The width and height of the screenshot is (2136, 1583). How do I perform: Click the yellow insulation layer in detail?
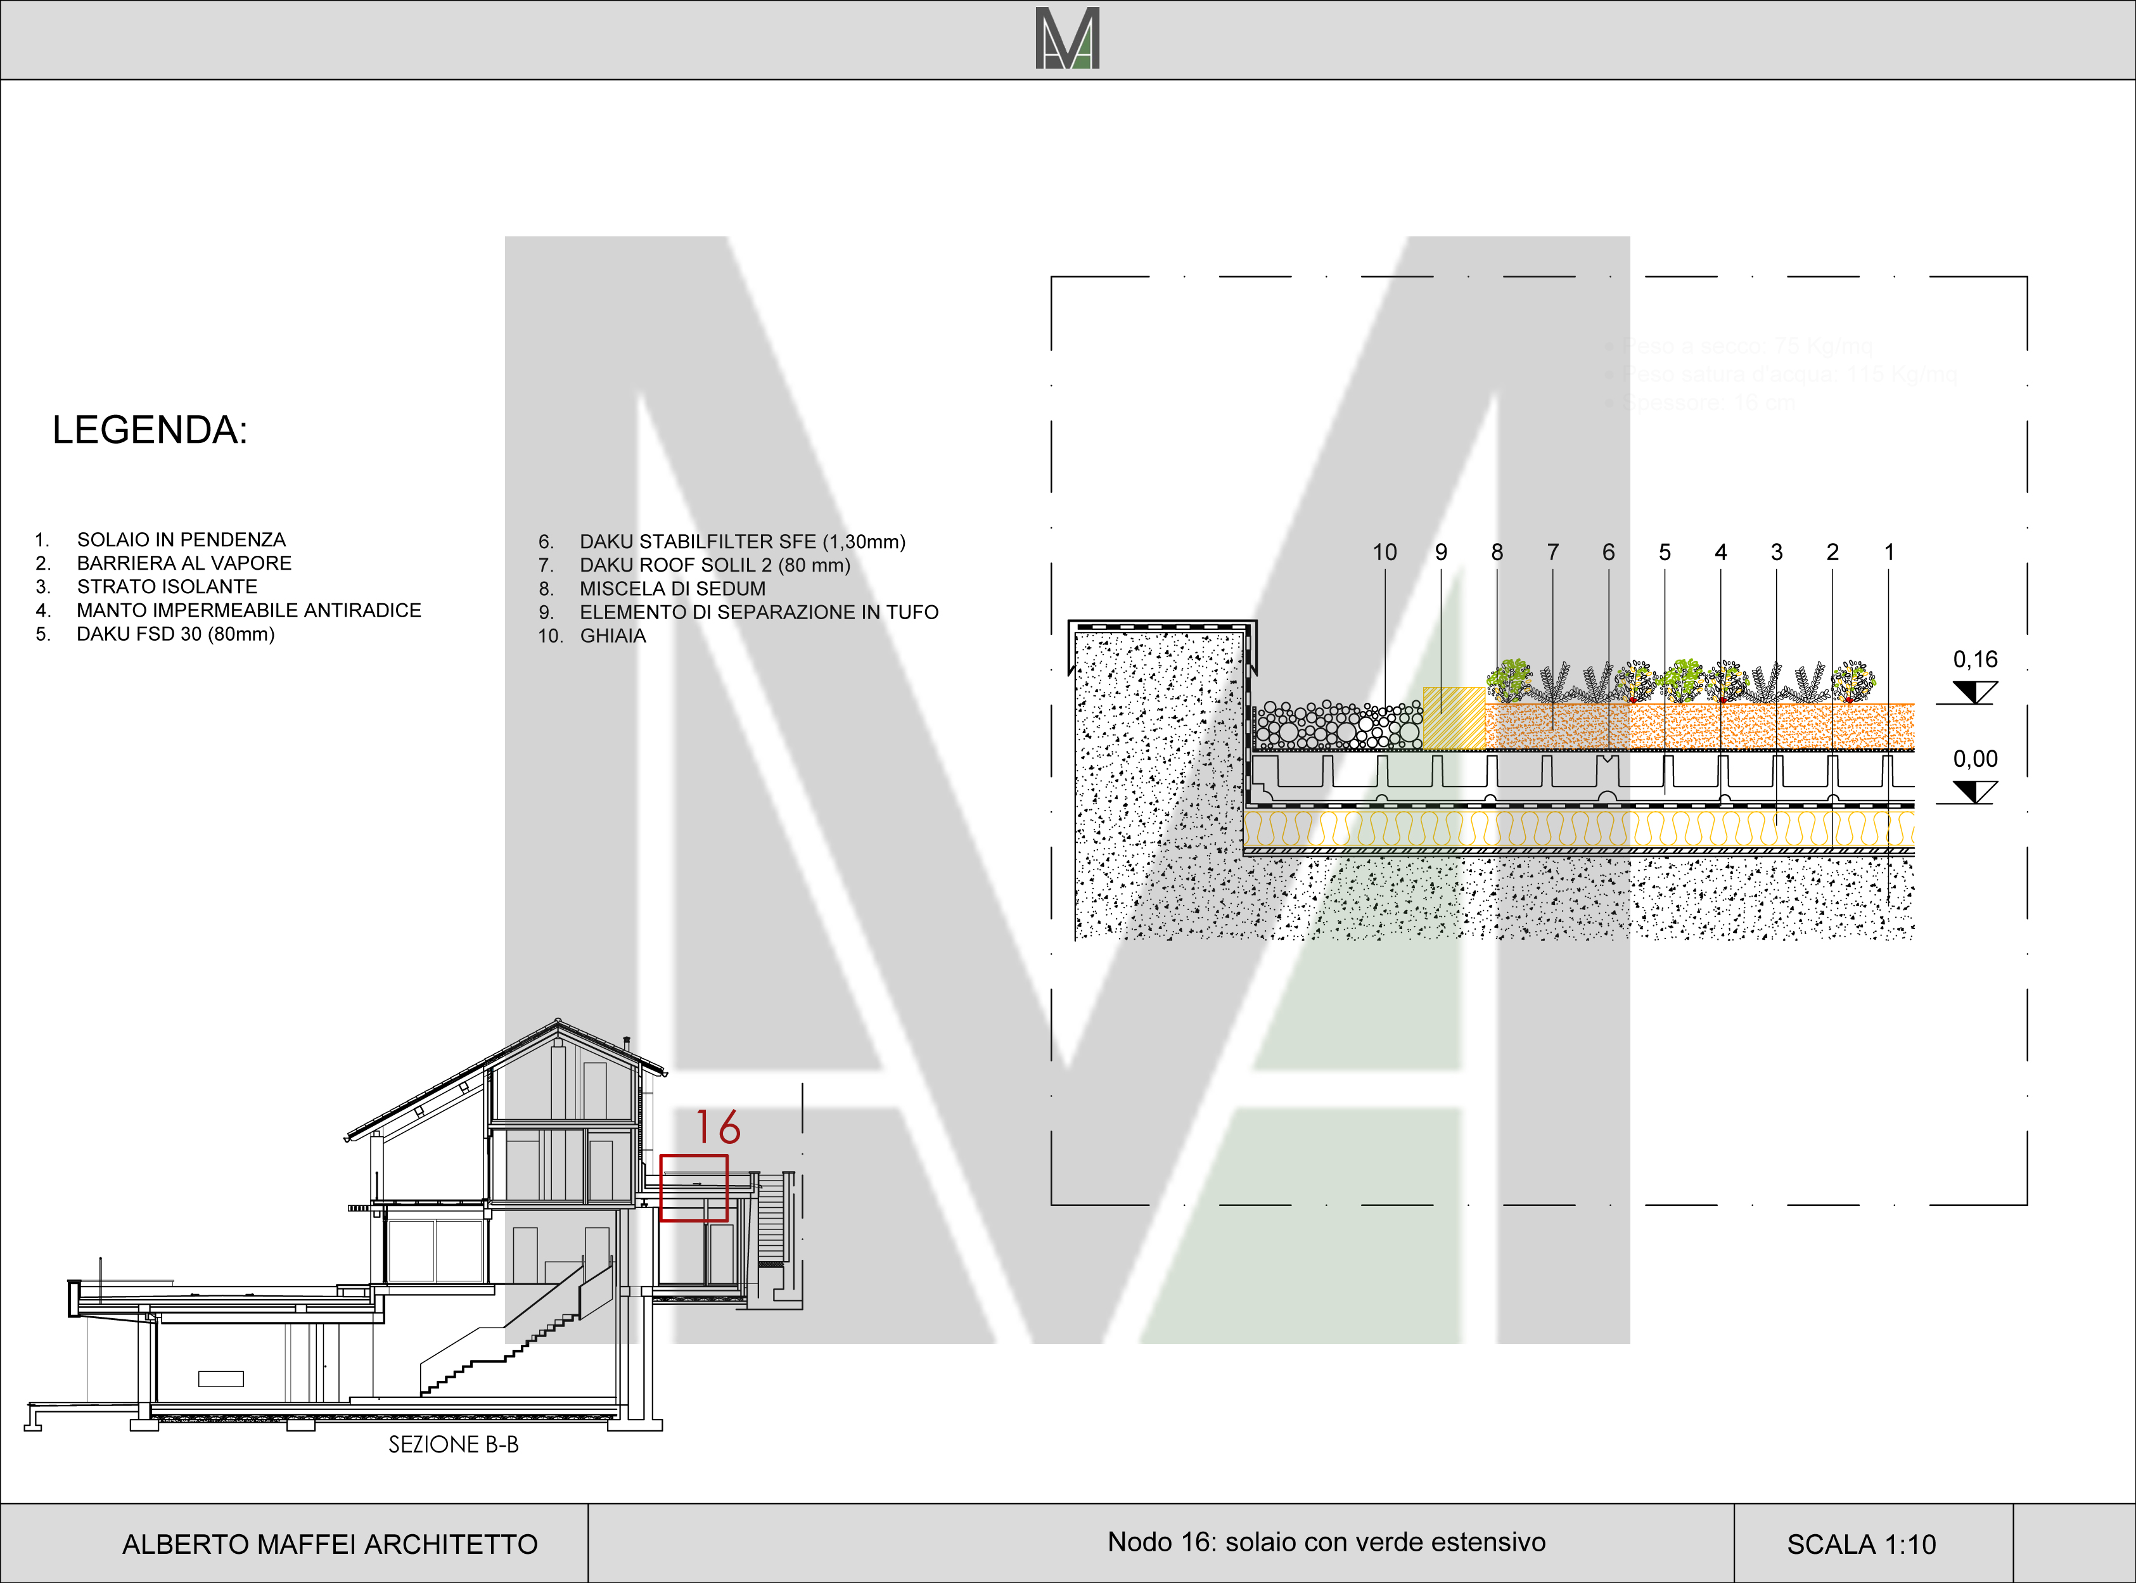1578,828
